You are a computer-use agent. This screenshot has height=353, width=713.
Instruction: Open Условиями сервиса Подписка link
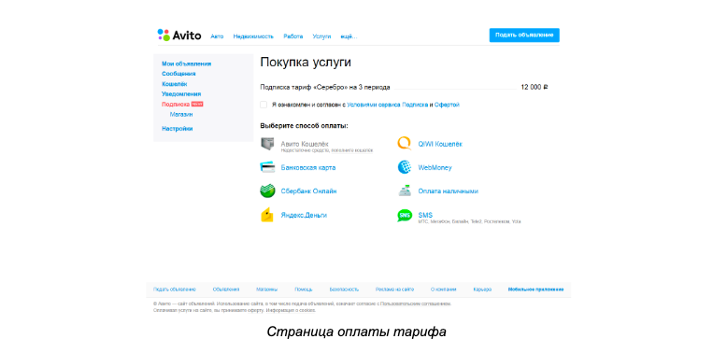pyautogui.click(x=388, y=105)
